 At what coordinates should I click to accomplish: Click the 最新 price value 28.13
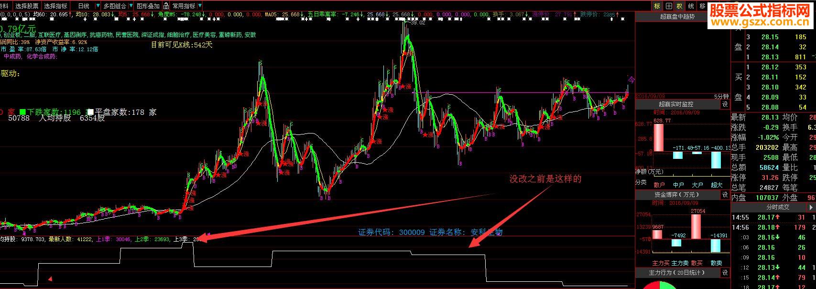coord(770,117)
